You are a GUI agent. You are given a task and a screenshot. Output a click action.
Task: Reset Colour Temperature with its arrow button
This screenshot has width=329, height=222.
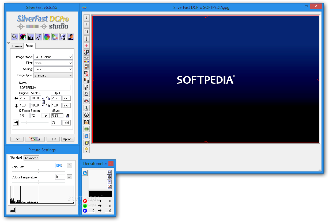point(69,177)
